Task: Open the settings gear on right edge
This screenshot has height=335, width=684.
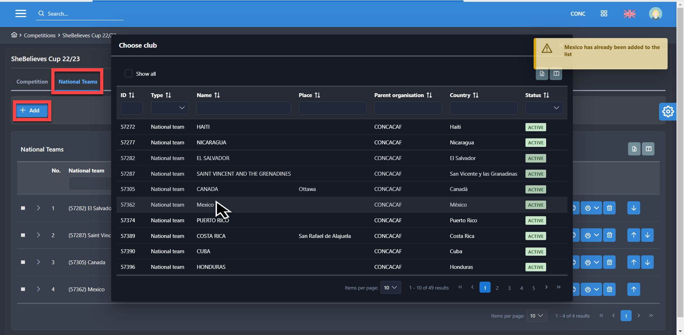Action: pos(668,112)
